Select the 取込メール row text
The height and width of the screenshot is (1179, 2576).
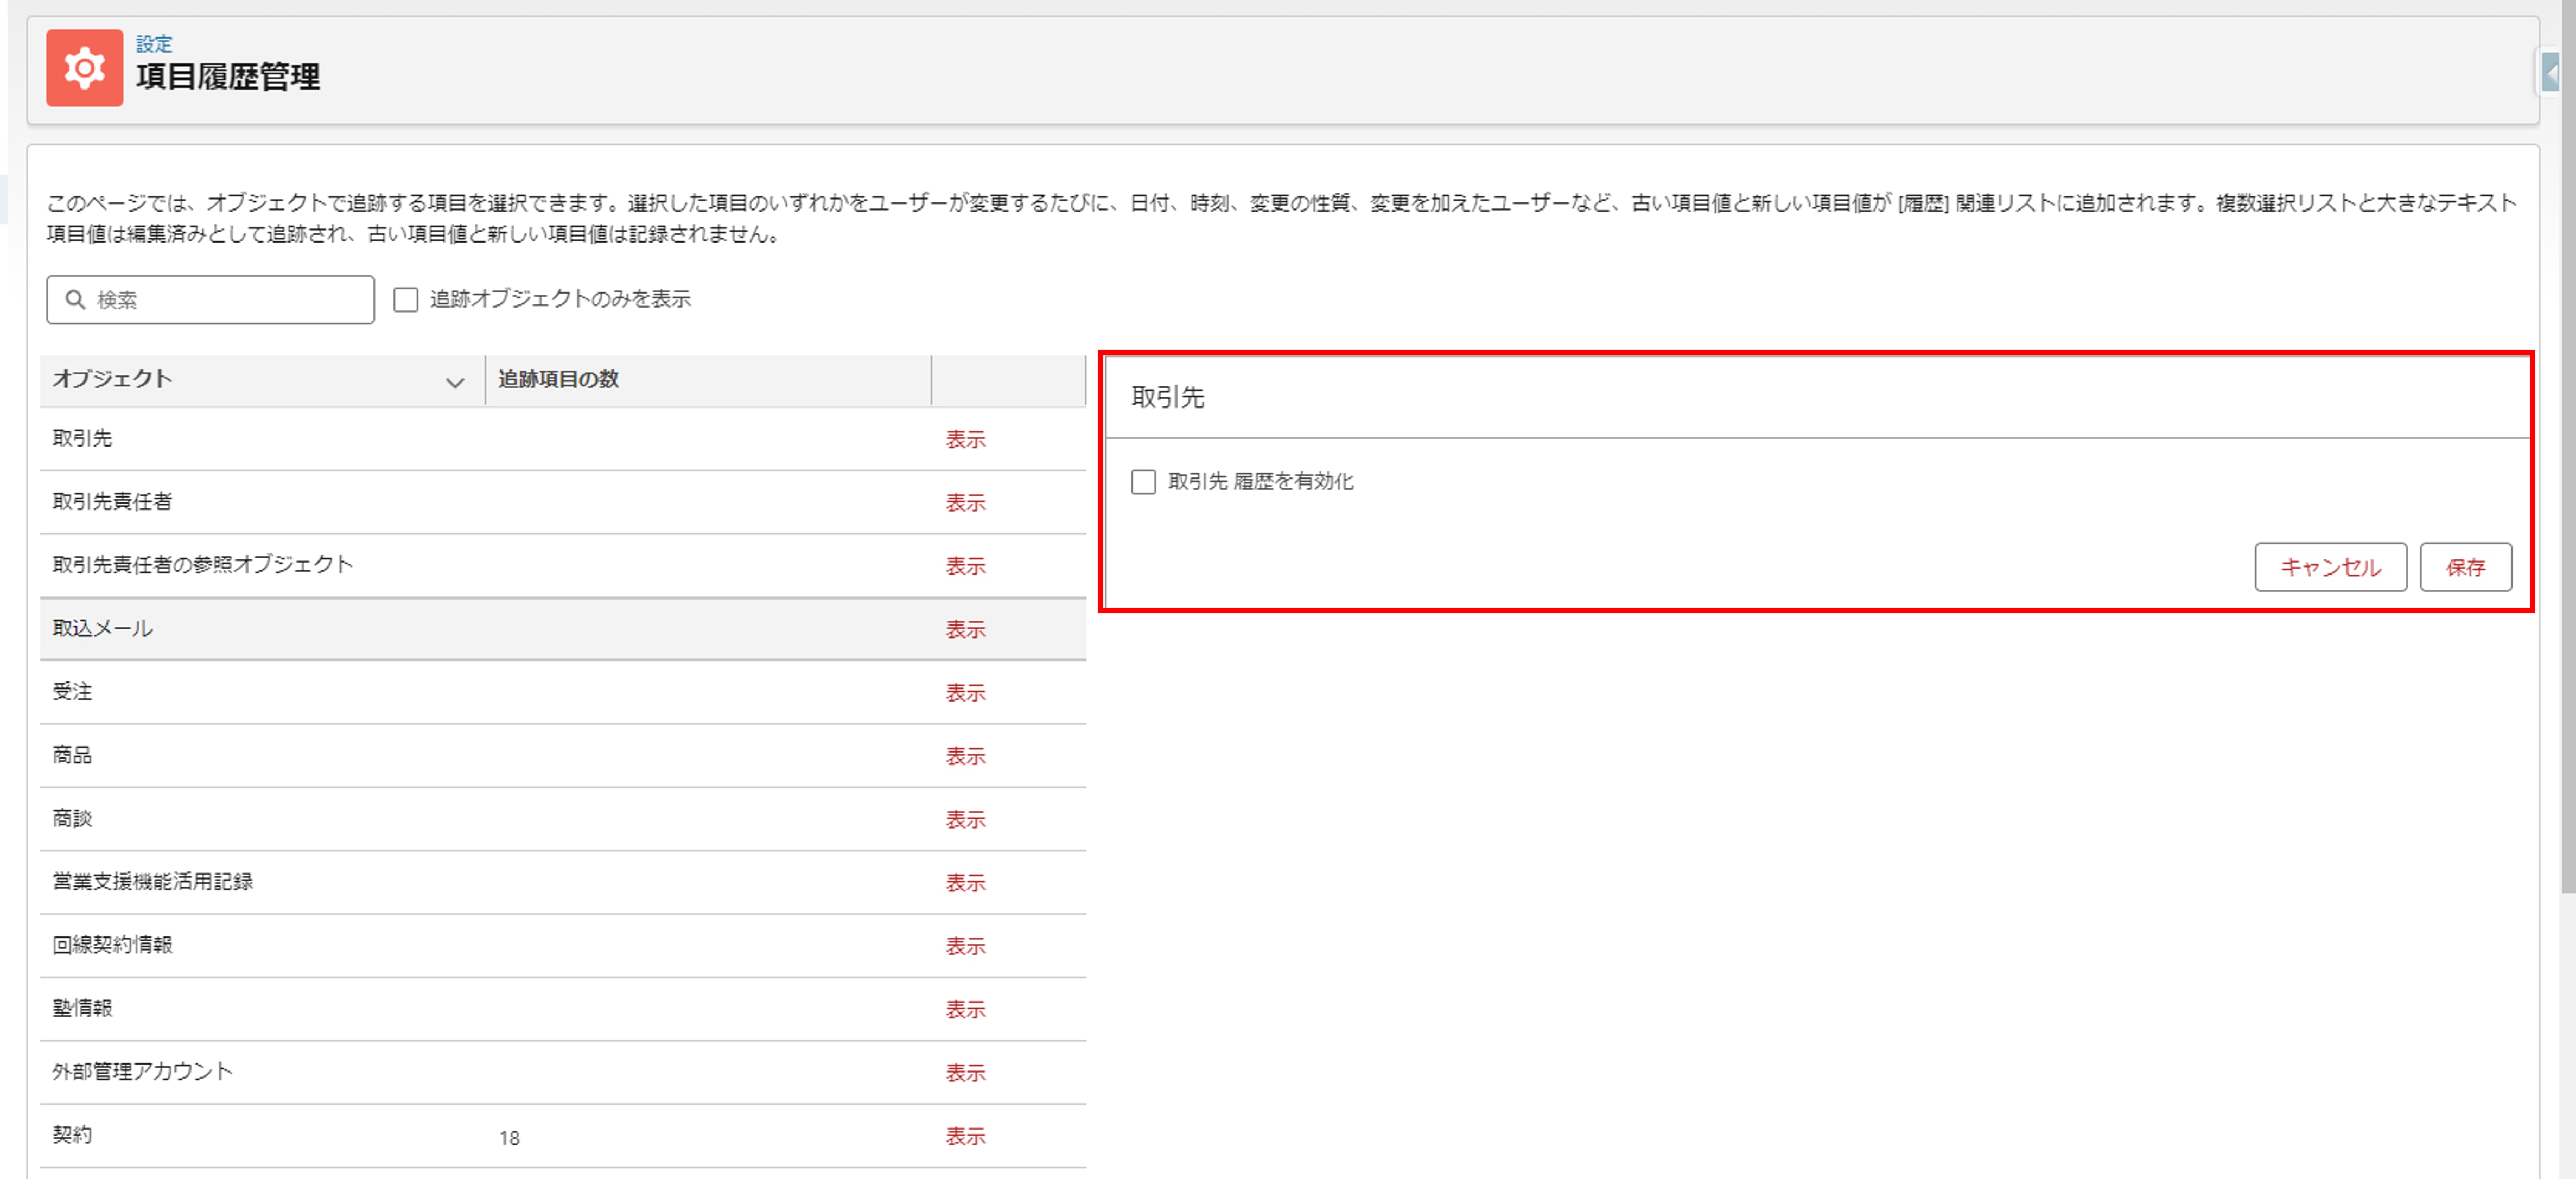102,628
